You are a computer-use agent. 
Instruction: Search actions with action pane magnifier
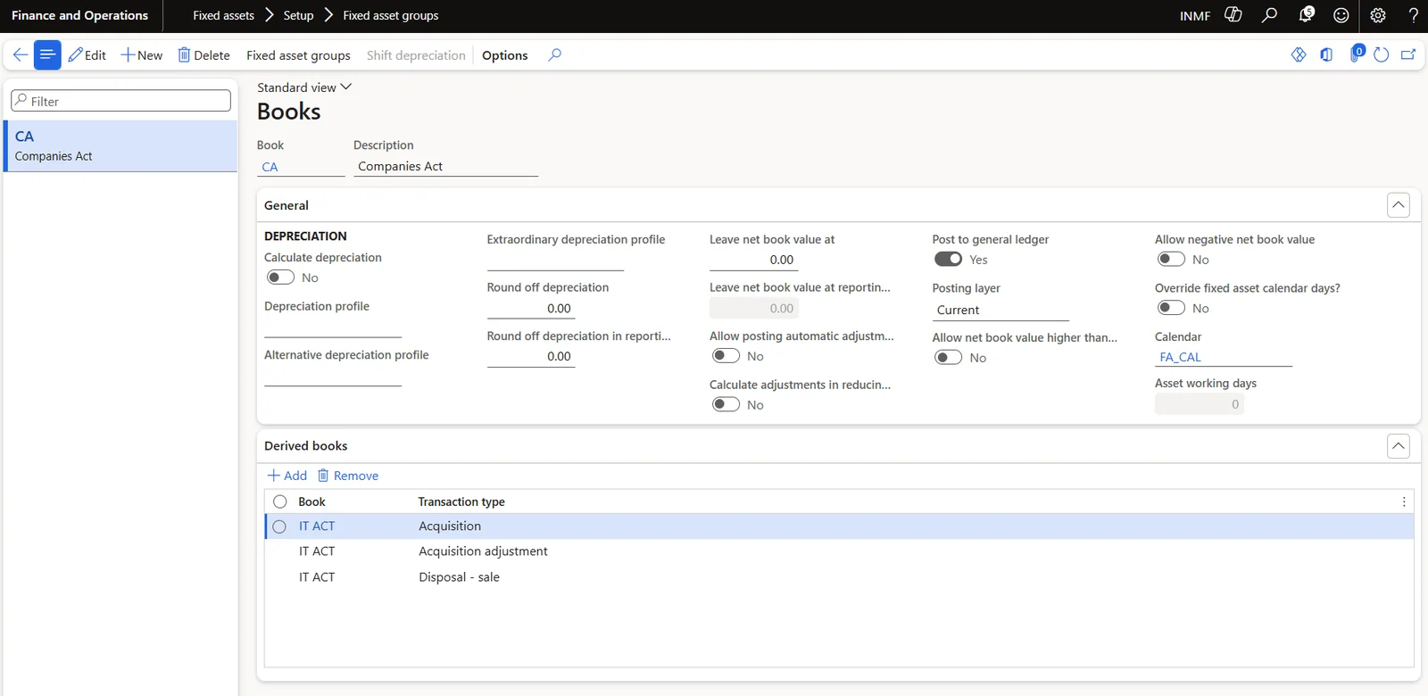pyautogui.click(x=554, y=55)
